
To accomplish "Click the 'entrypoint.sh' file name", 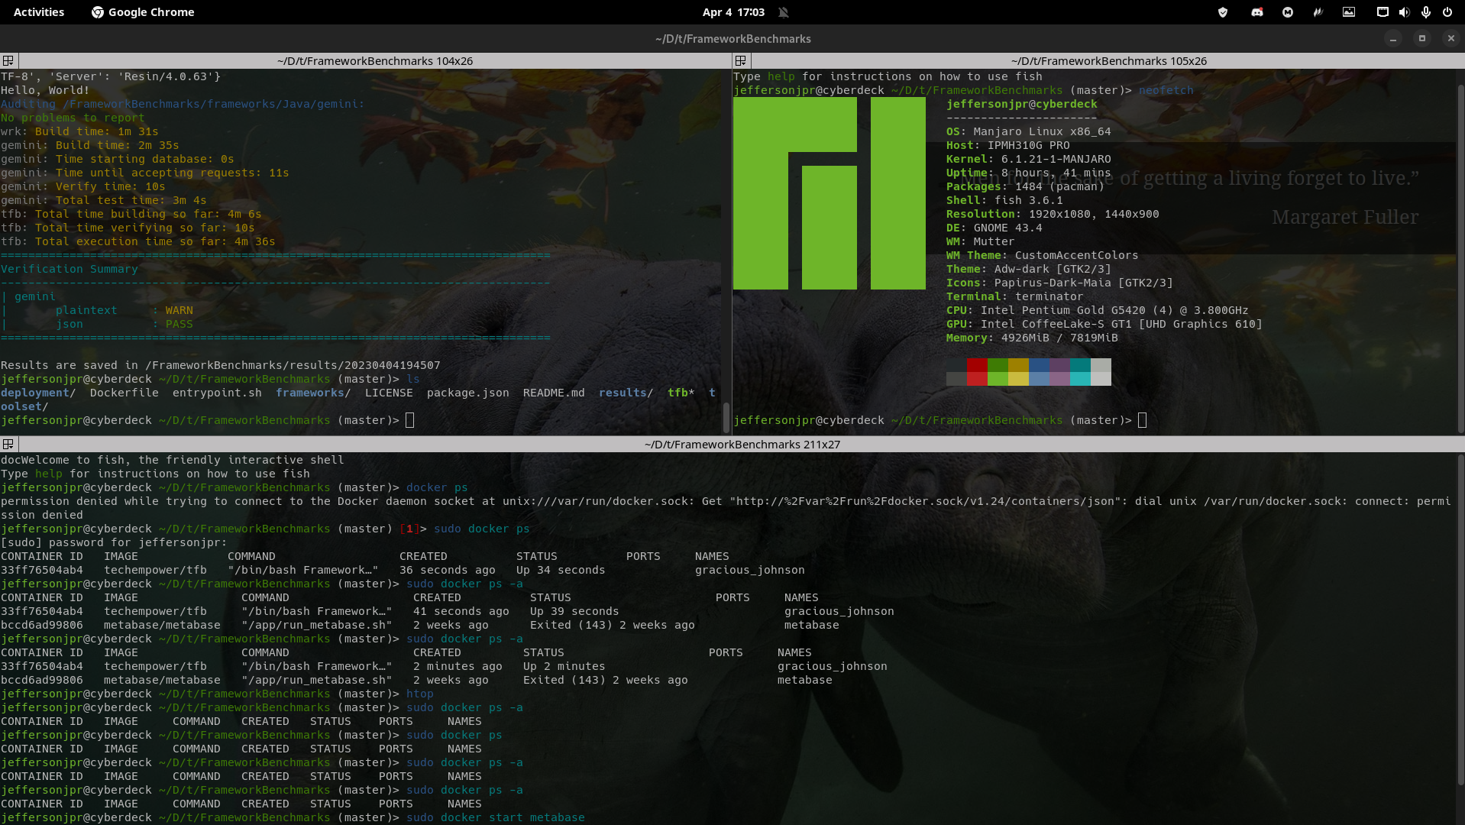I will click(217, 393).
